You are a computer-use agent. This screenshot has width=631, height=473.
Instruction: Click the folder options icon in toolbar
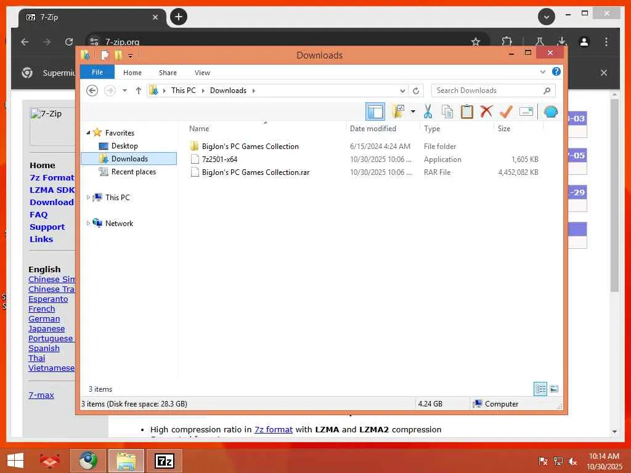tap(399, 111)
